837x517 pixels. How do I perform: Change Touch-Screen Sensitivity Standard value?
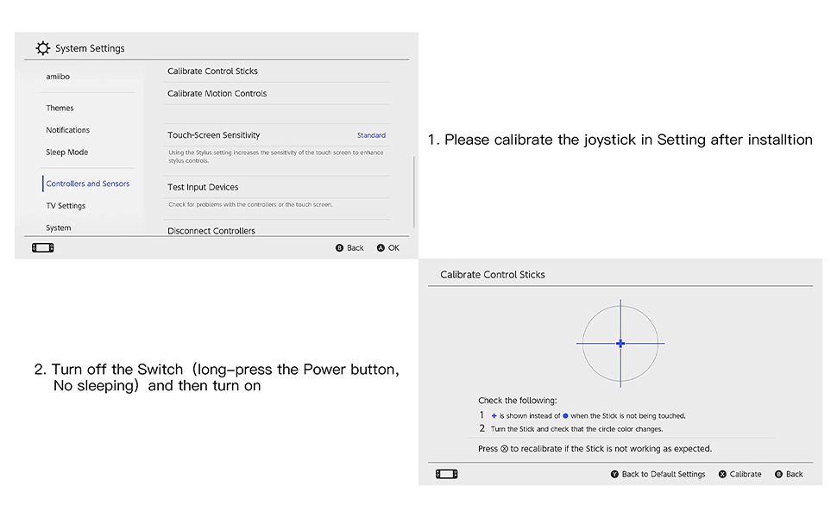tap(371, 135)
